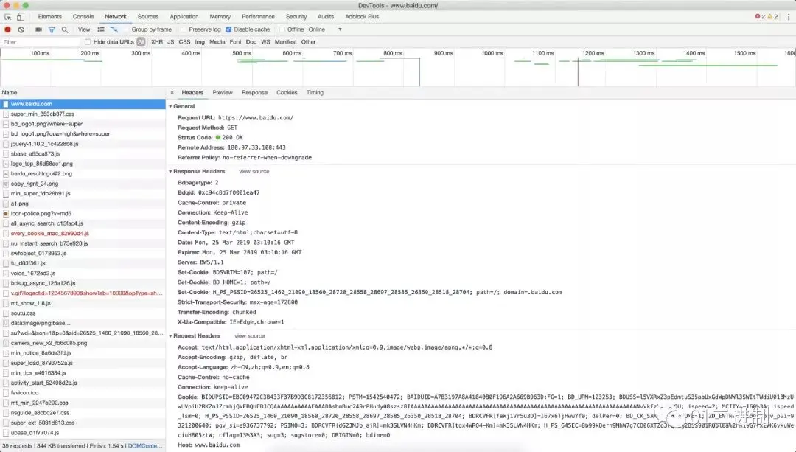Image resolution: width=796 pixels, height=452 pixels.
Task: Collapse the General section
Action: pos(170,107)
